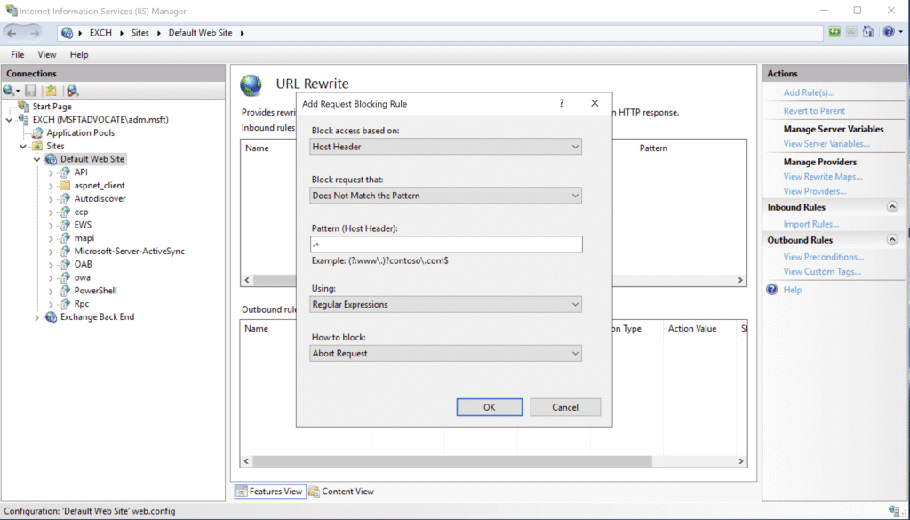The image size is (910, 520).
Task: Click the Up folder icon in Connections toolbar
Action: tap(52, 91)
